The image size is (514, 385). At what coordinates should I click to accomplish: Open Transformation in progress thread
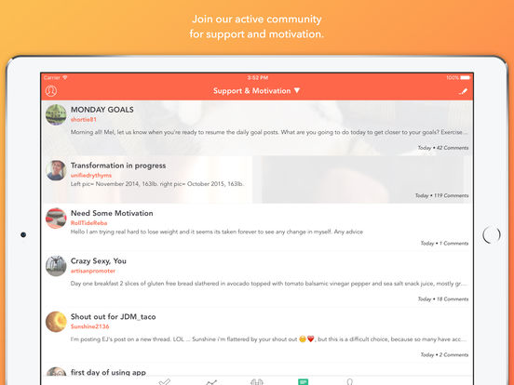[118, 166]
